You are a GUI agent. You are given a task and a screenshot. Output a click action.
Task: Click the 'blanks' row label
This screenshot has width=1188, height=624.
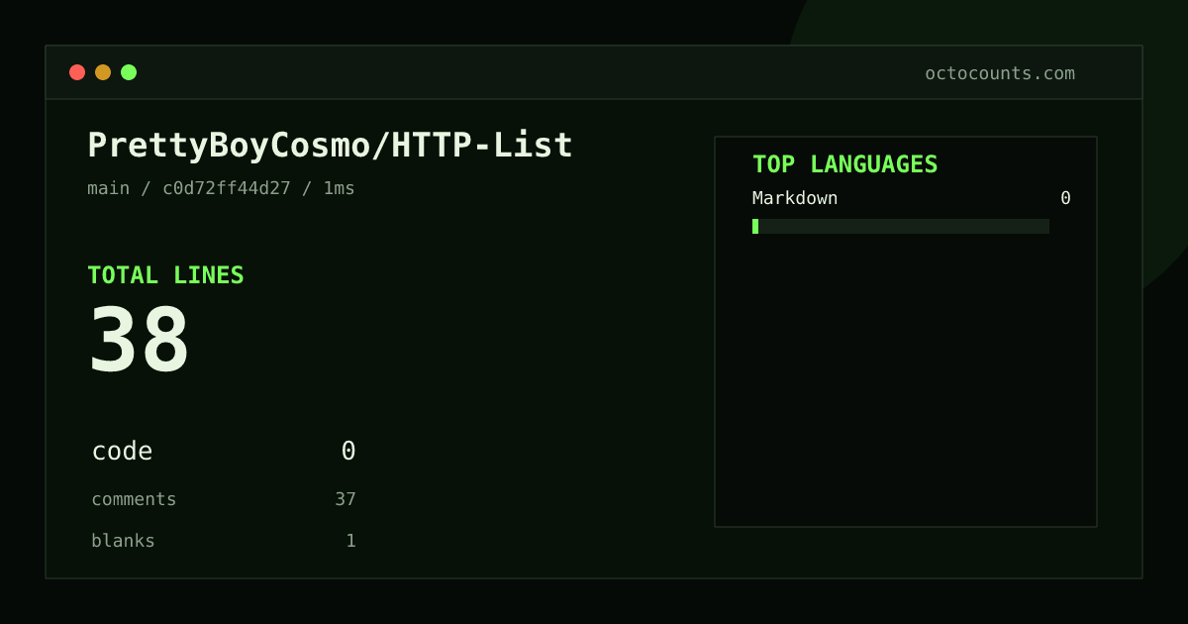point(123,541)
